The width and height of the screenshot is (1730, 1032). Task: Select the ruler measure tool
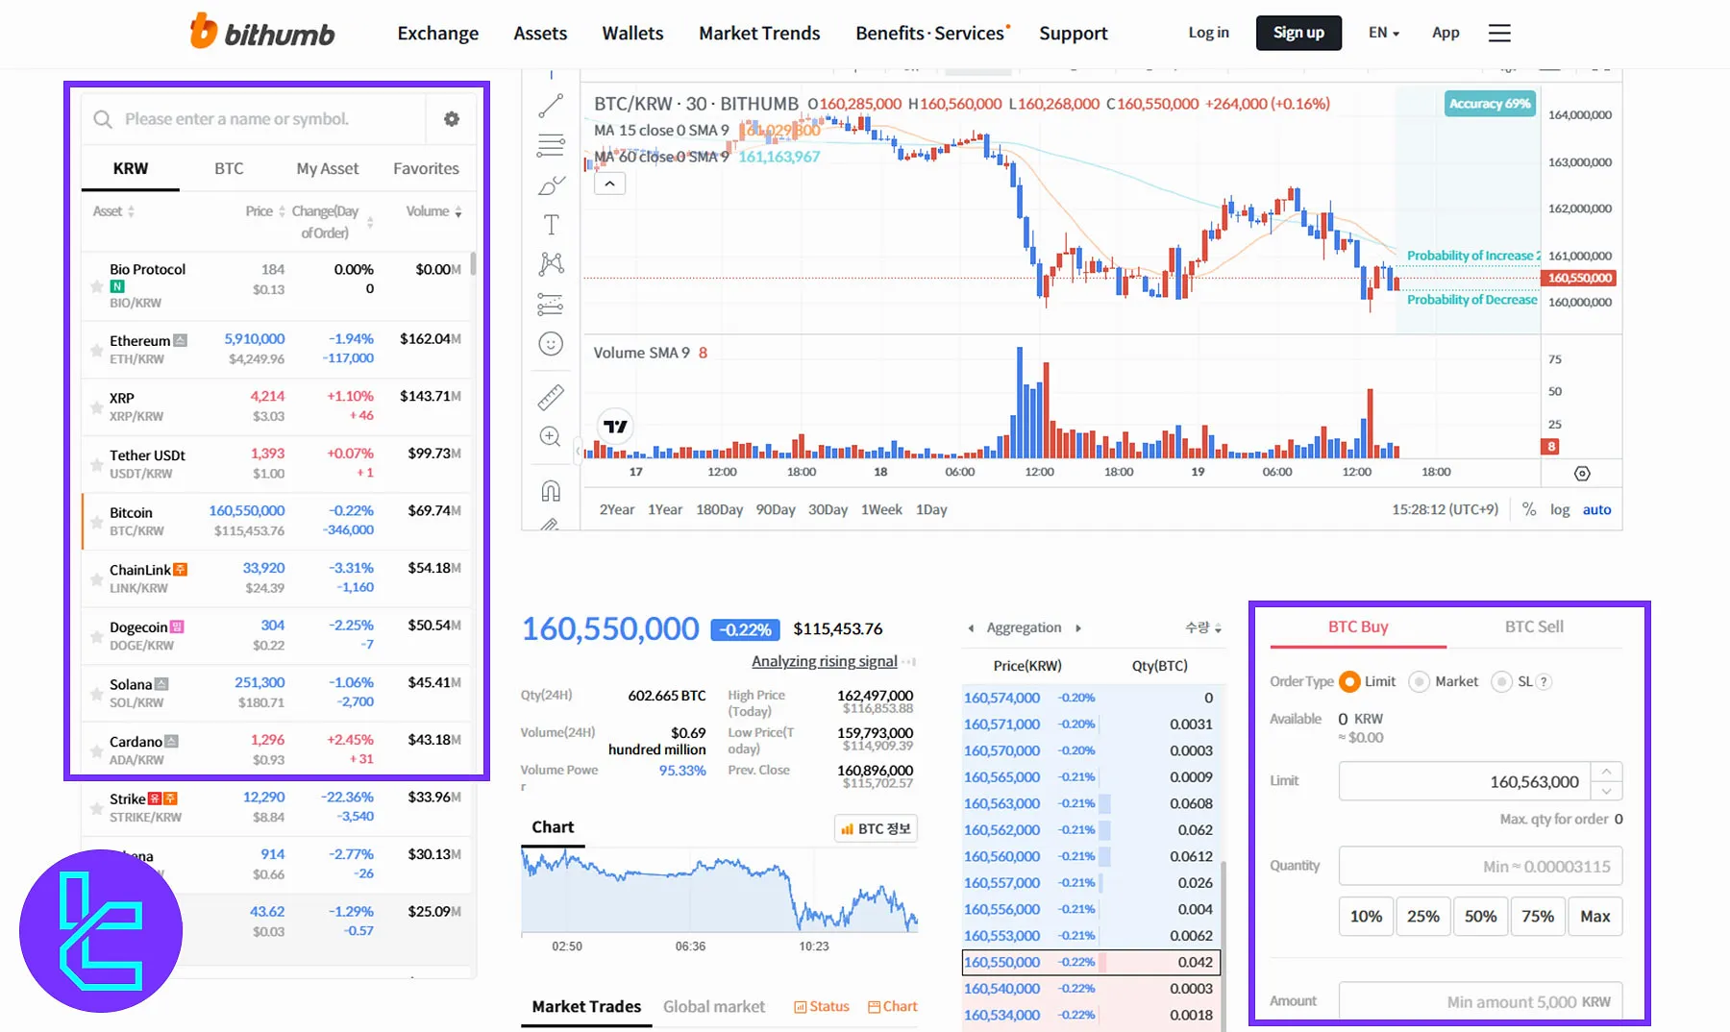tap(551, 396)
